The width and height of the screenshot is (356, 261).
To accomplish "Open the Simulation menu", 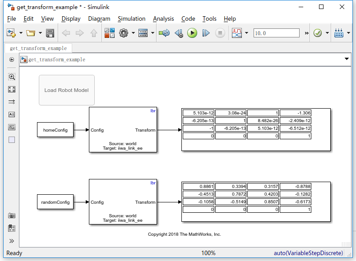I will tap(131, 18).
